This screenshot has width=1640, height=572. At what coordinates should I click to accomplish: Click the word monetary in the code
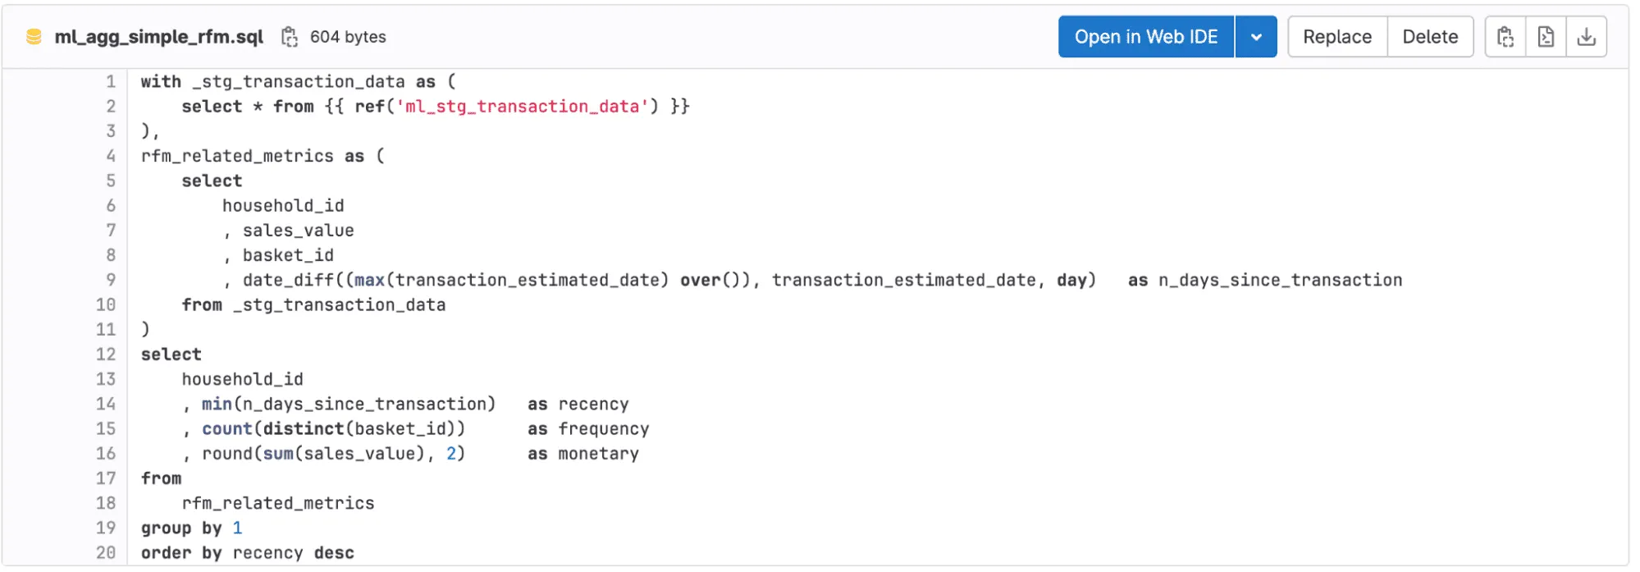coord(598,454)
